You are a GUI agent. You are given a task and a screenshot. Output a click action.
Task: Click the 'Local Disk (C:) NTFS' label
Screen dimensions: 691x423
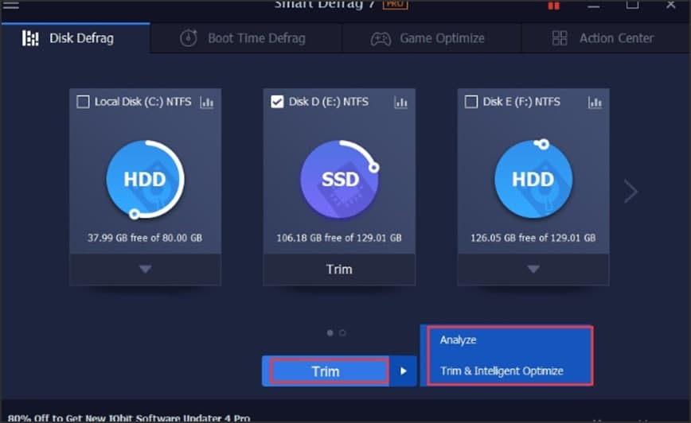click(142, 102)
